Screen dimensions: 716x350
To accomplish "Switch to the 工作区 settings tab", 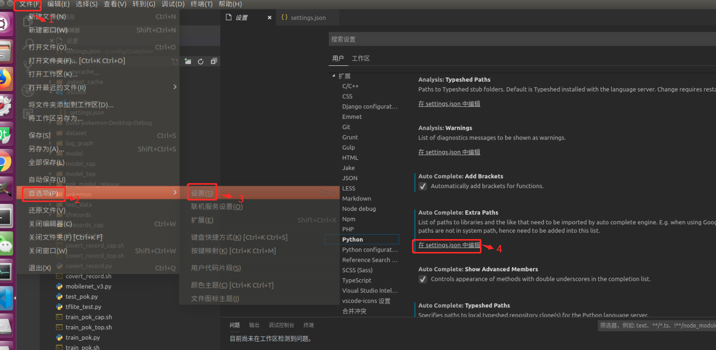I will 361,58.
